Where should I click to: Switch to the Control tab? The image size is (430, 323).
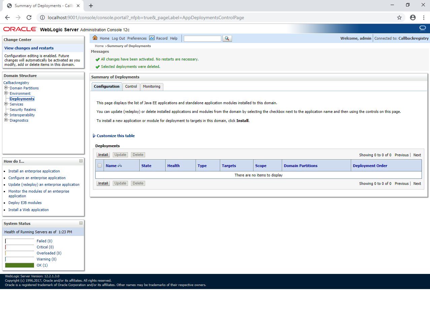click(131, 87)
